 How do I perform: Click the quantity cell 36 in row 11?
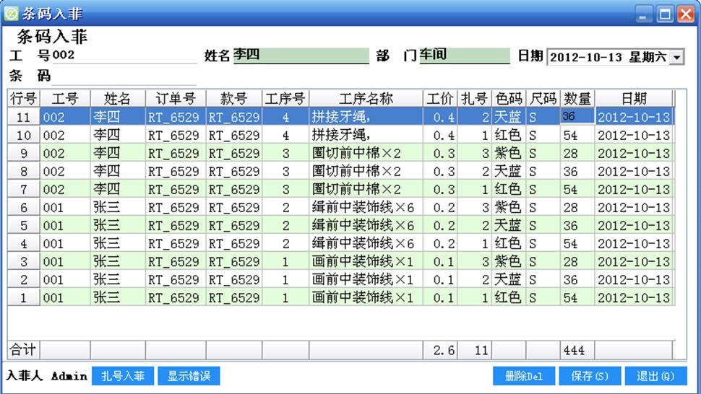point(577,116)
